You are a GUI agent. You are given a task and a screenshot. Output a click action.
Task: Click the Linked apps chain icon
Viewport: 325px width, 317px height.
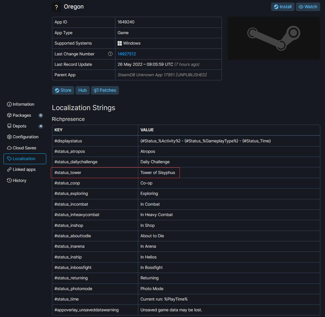9,170
